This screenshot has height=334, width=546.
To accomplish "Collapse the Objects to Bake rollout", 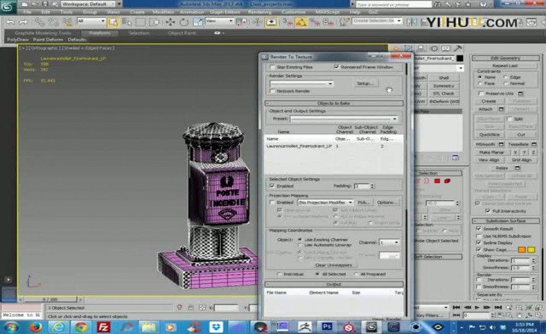I will coord(334,103).
